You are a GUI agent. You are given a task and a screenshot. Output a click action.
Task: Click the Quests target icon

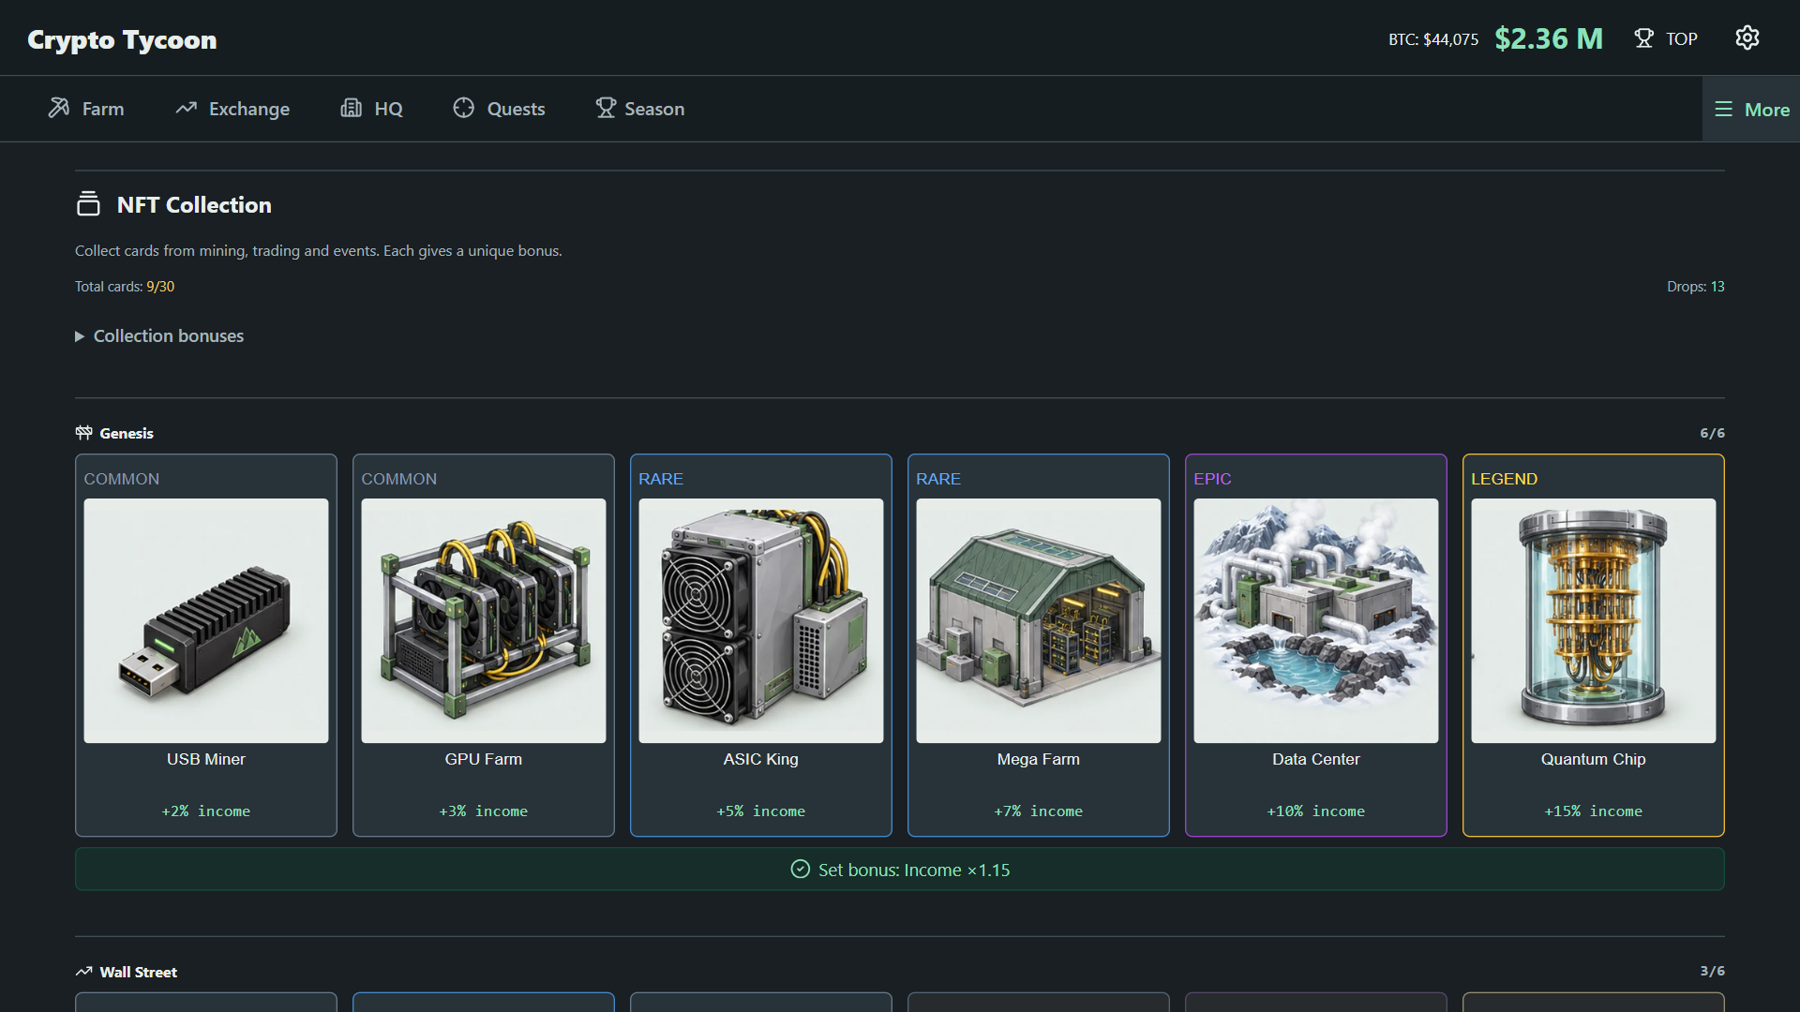pos(463,108)
